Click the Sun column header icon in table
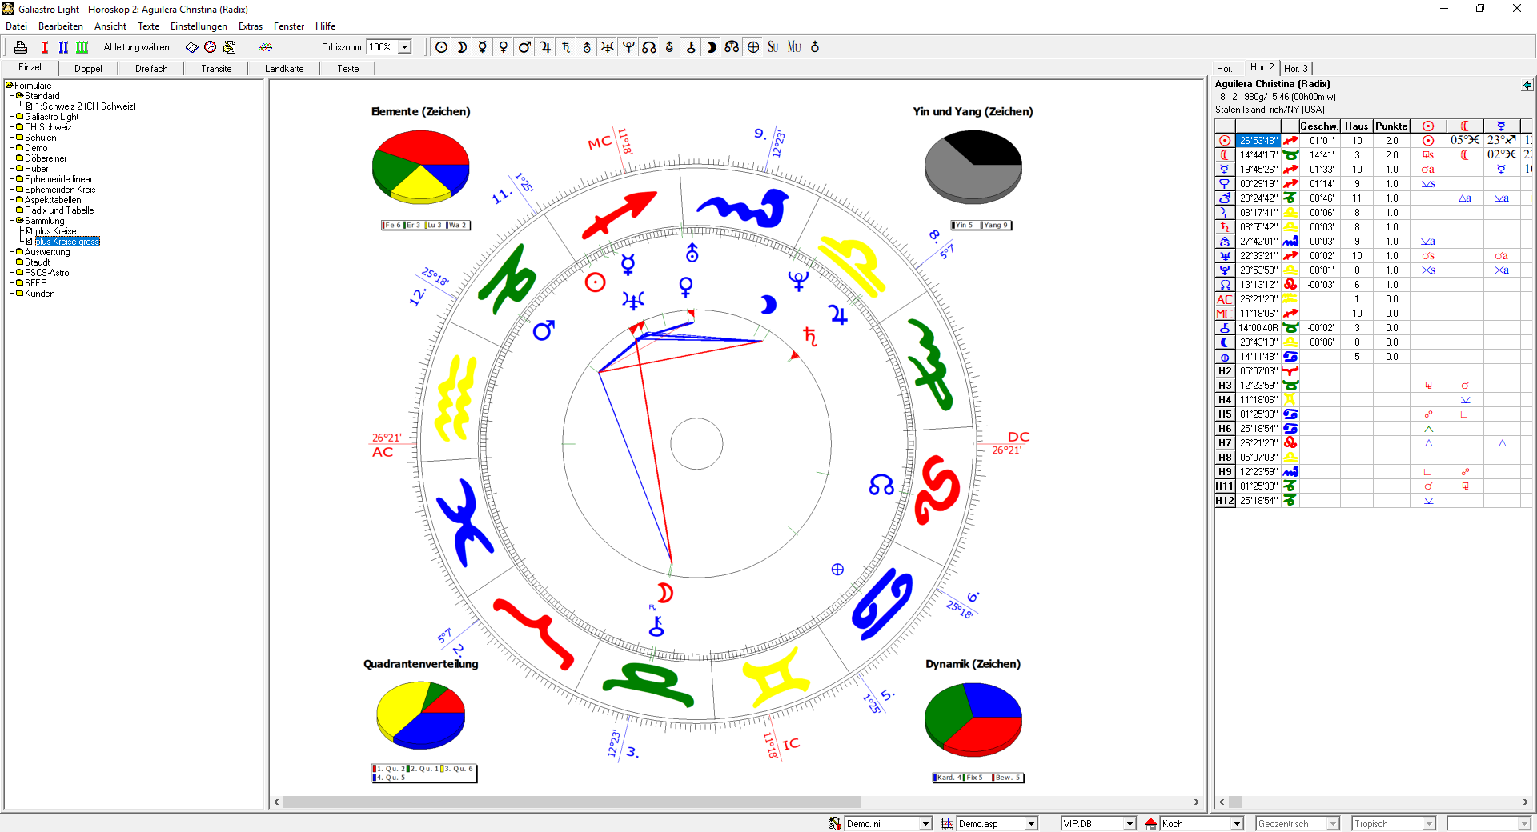The image size is (1537, 832). 1428,126
